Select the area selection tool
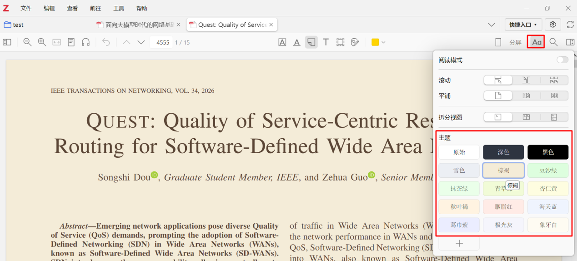577x261 pixels. point(341,42)
